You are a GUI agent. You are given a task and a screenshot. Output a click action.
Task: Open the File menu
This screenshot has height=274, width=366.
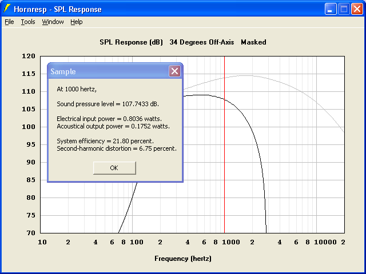pyautogui.click(x=9, y=22)
